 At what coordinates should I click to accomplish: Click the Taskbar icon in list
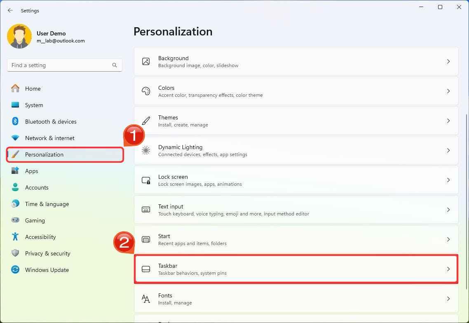pyautogui.click(x=146, y=269)
